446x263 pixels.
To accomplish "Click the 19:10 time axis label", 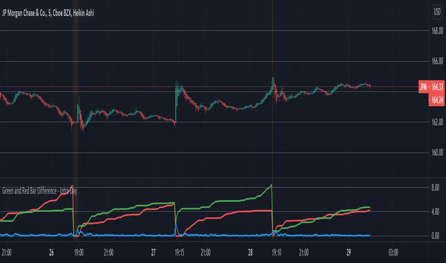I will point(277,252).
